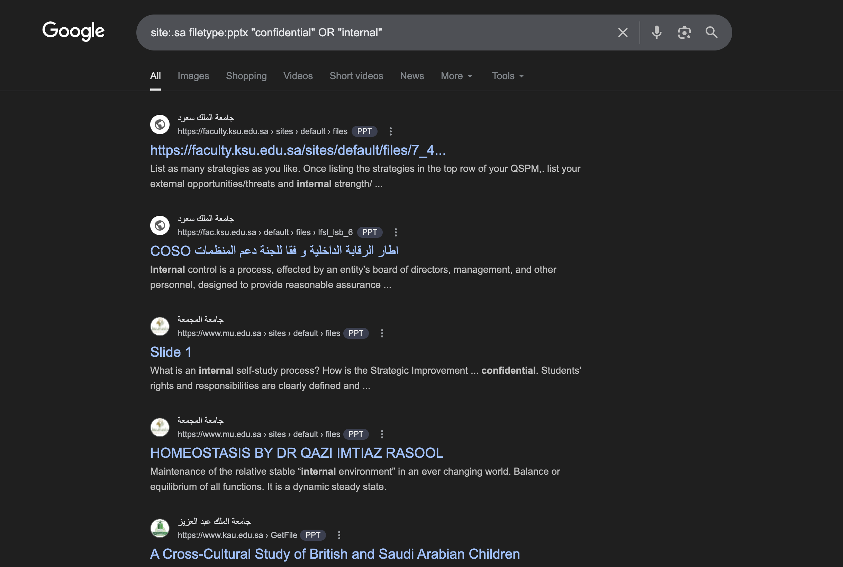Go to Google homepage via the logo
Screen dimensions: 843x567
73,31
